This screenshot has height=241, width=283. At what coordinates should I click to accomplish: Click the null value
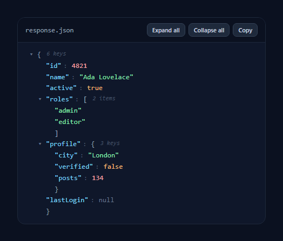click(106, 200)
